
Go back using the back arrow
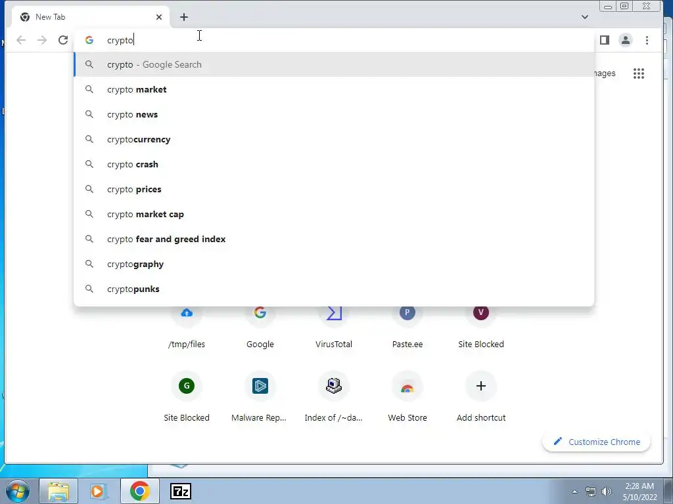pyautogui.click(x=21, y=40)
